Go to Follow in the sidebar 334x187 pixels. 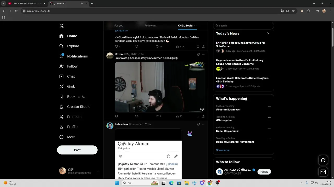[x=69, y=66]
